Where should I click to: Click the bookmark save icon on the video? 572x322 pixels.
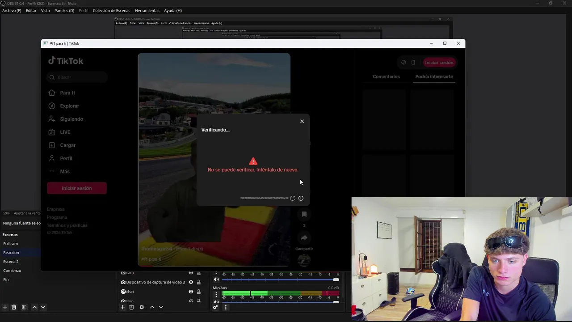point(304,214)
